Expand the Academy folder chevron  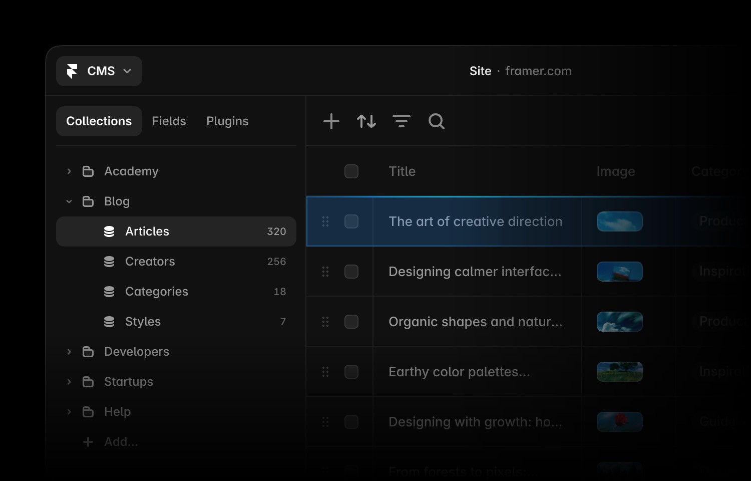pos(69,171)
